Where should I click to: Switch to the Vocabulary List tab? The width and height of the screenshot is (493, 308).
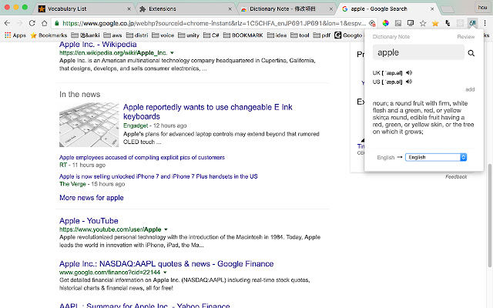pyautogui.click(x=67, y=8)
